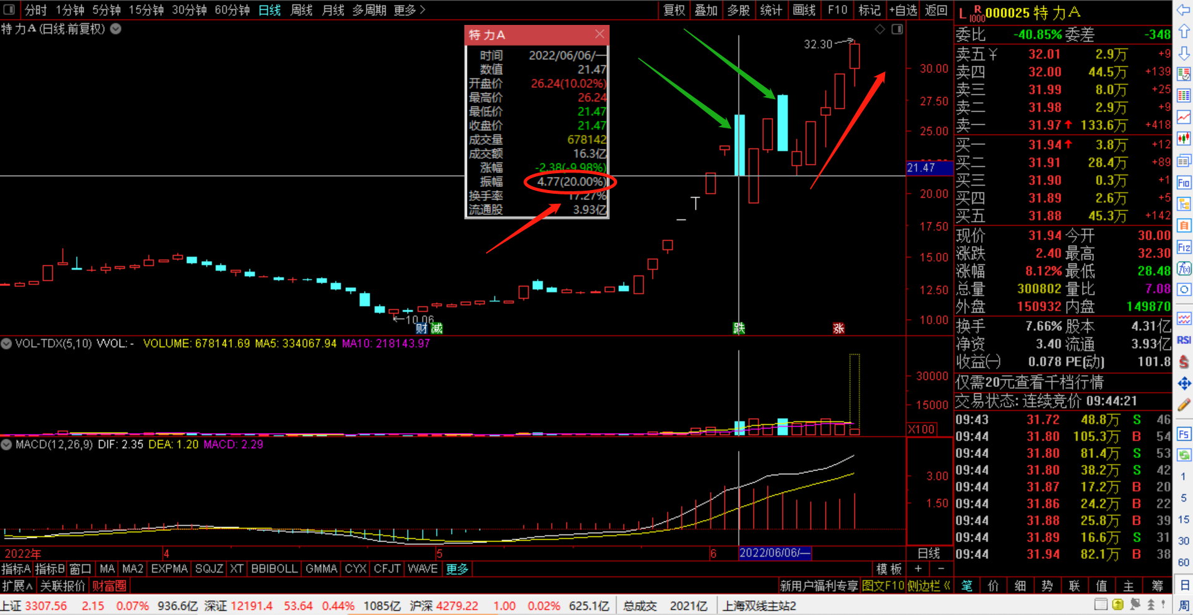1193x615 pixels.
Task: Click the red S sidebar icon
Action: coord(1183,362)
